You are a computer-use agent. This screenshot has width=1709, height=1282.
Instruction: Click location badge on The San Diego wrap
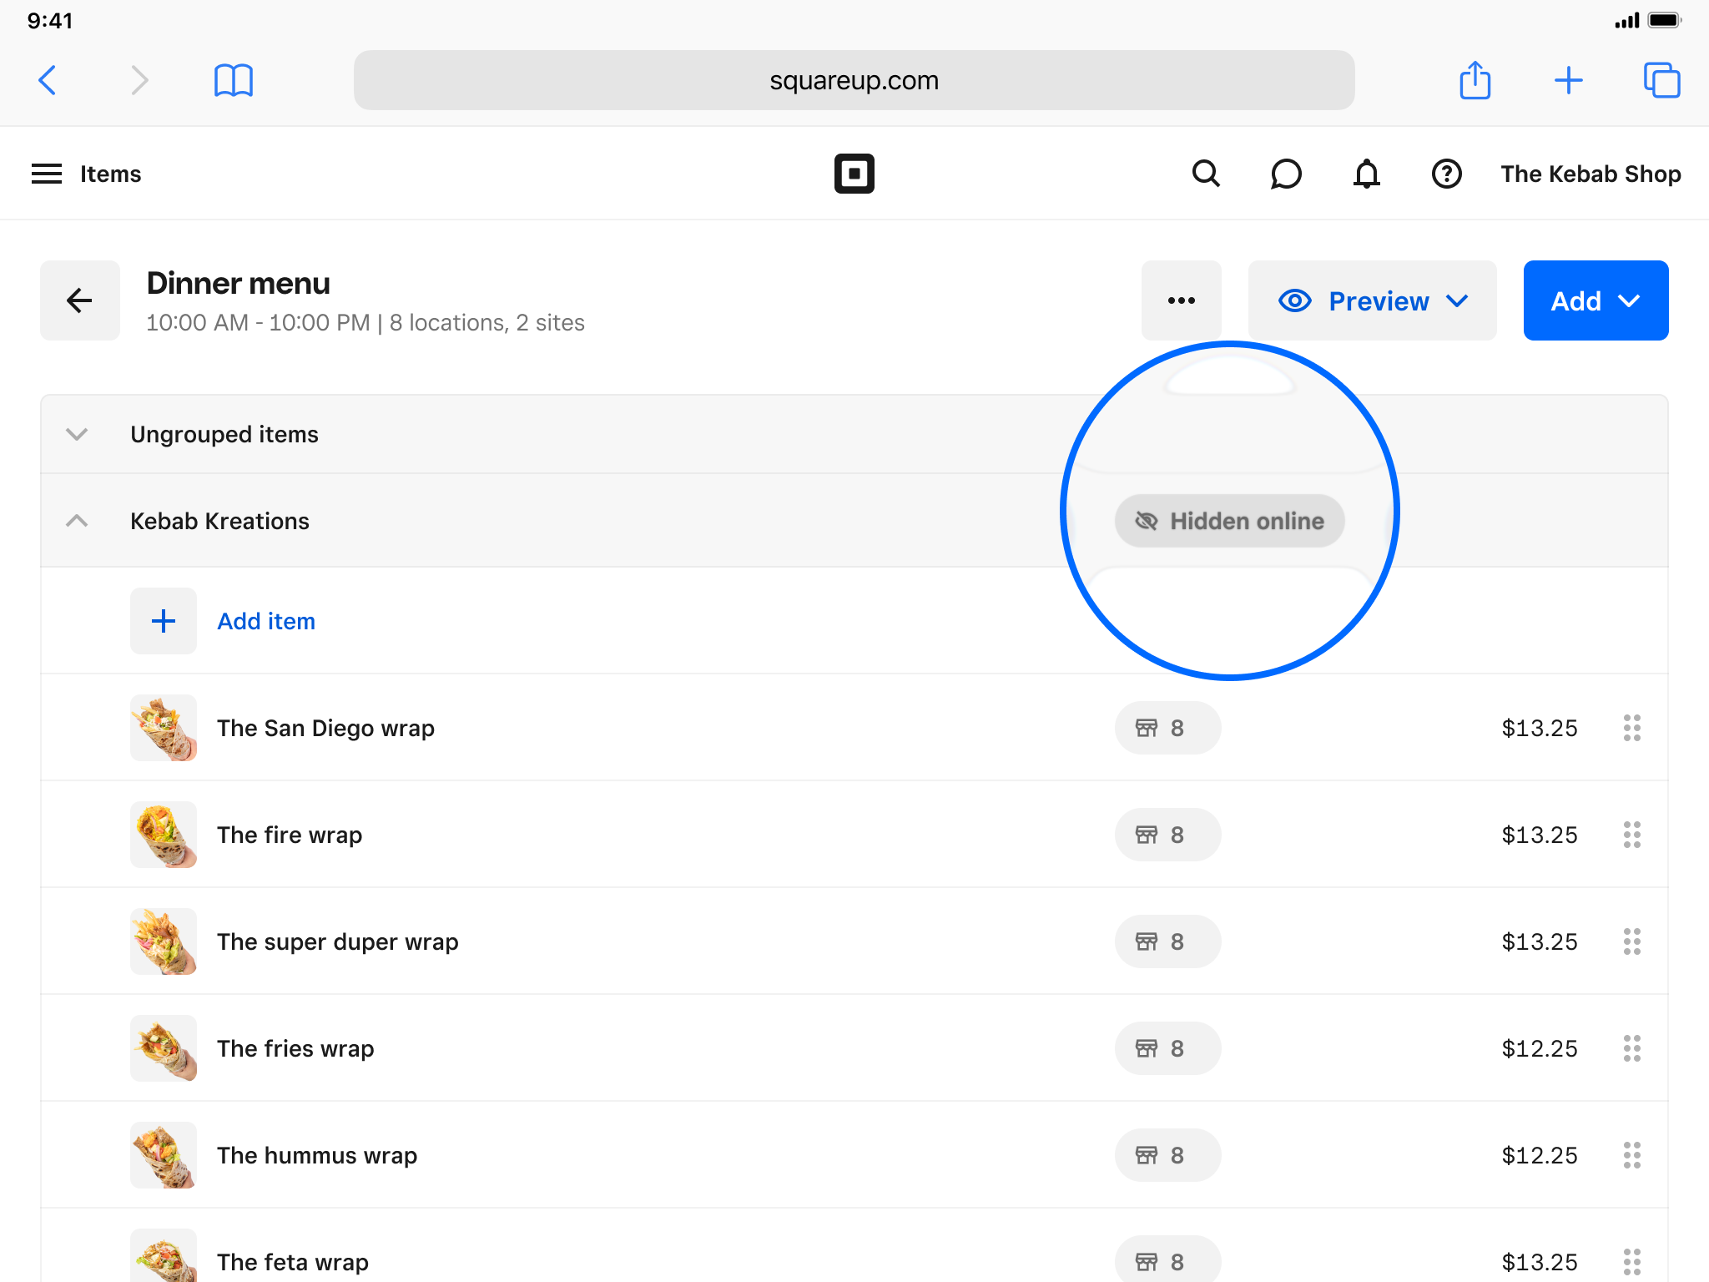click(1167, 728)
